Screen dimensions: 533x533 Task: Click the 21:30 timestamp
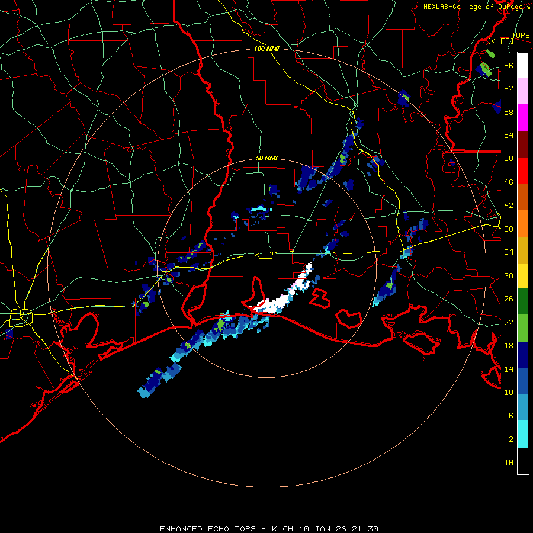pos(366,529)
